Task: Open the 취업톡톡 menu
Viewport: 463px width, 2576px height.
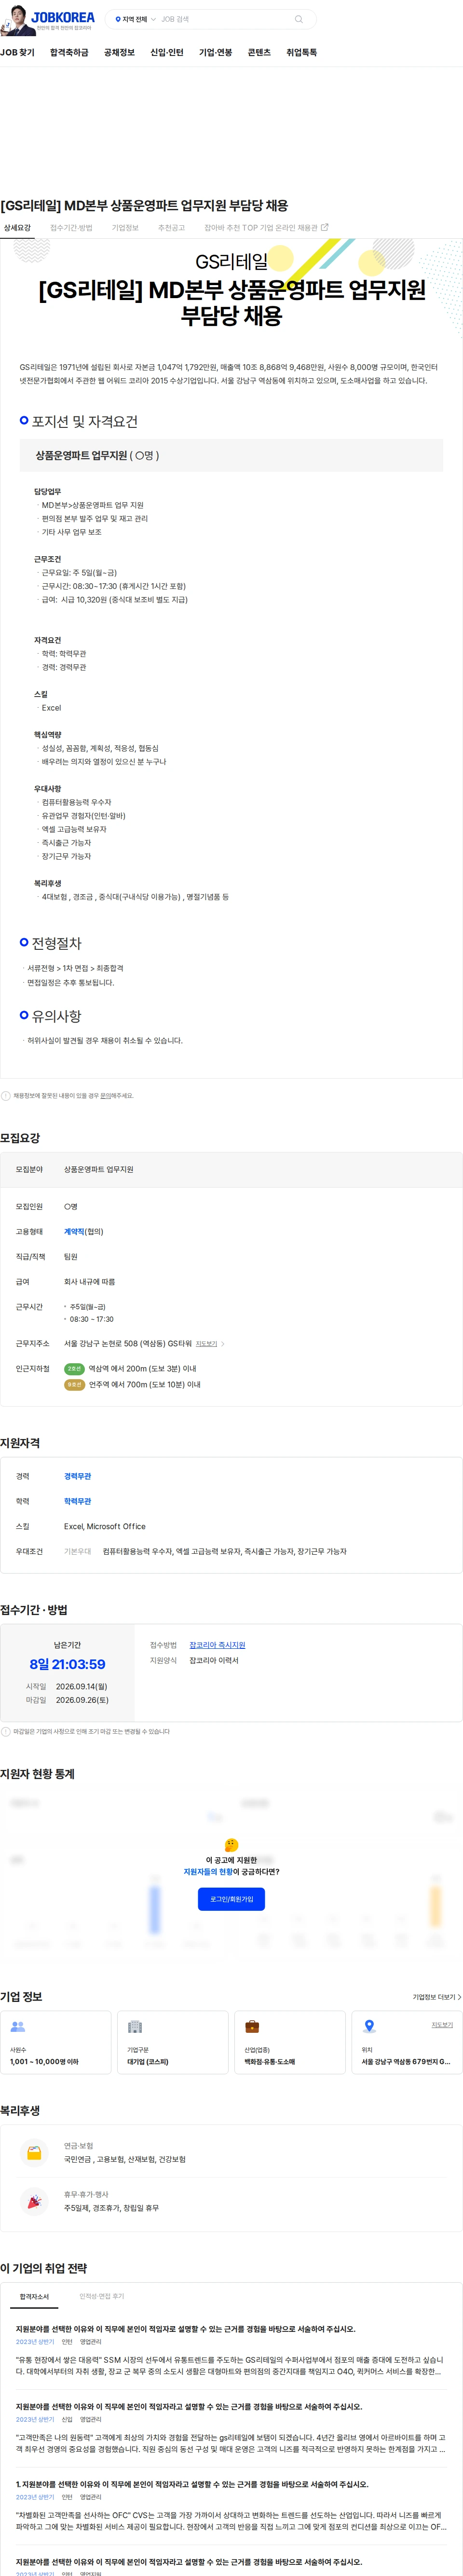Action: click(x=302, y=52)
